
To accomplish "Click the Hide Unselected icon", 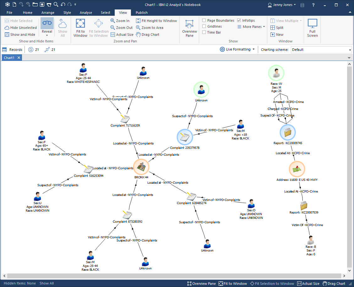I will 7,28.
